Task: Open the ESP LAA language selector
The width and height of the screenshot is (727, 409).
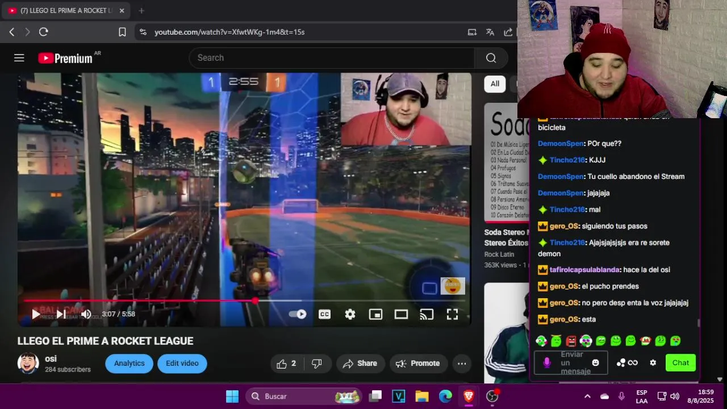Action: pos(641,396)
